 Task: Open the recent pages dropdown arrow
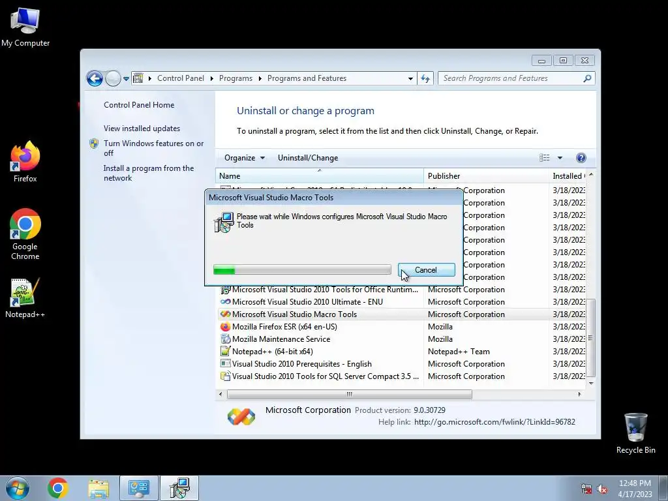[126, 79]
